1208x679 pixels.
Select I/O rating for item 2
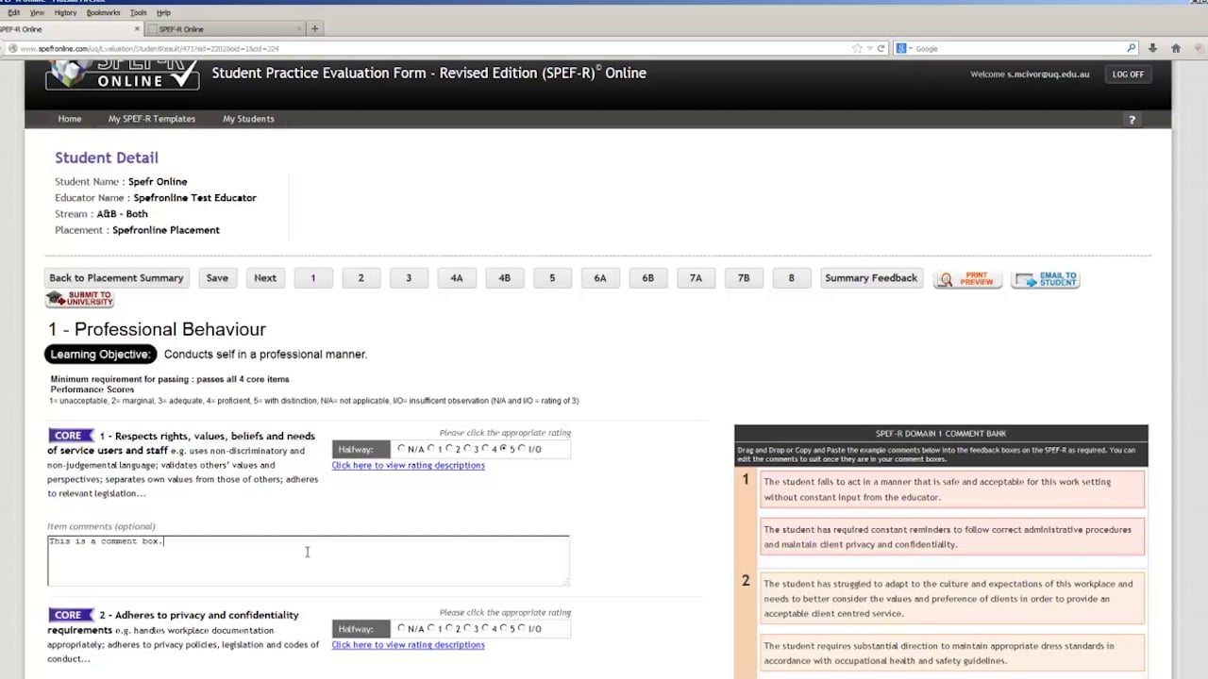coord(522,627)
